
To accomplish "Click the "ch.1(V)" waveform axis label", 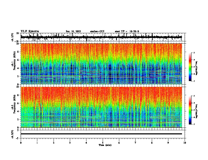I will pos(13,37).
